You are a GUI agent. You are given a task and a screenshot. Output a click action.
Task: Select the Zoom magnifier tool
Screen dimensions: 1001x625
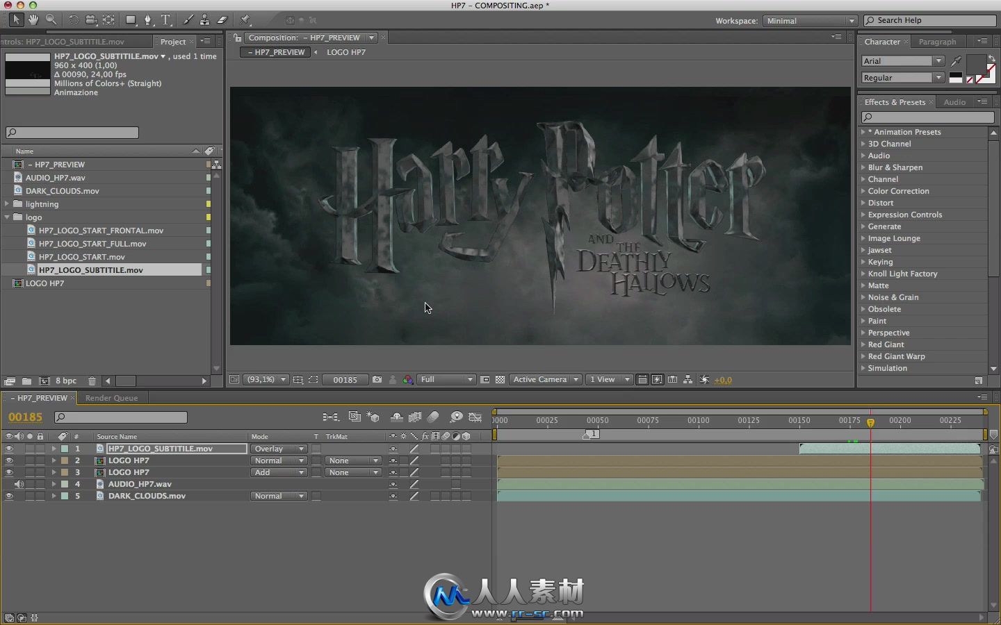51,20
